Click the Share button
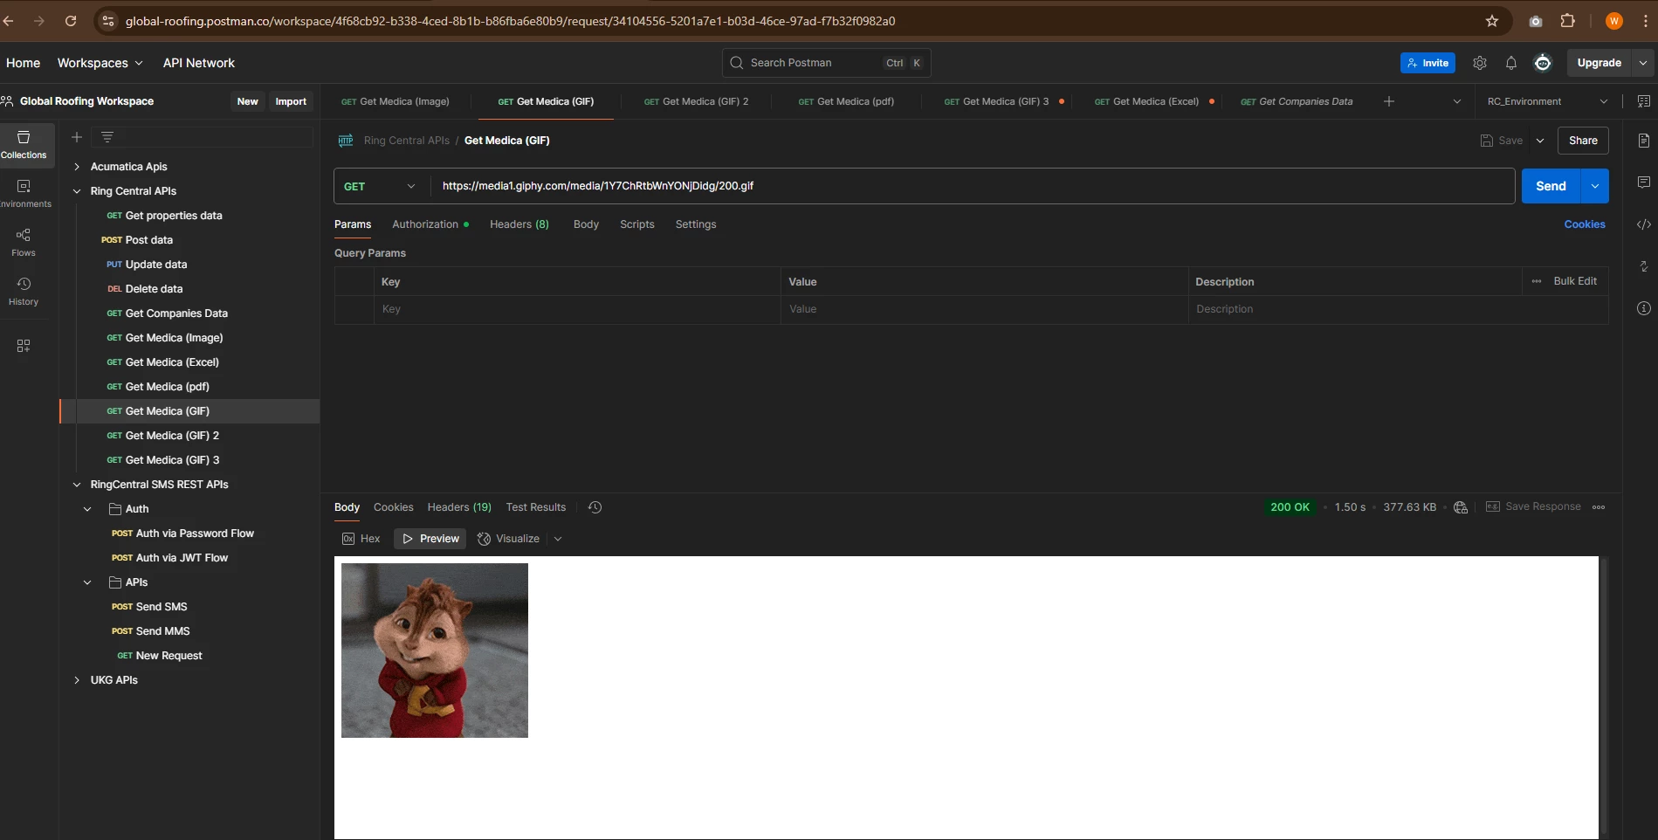Viewport: 1658px width, 840px height. pyautogui.click(x=1583, y=141)
